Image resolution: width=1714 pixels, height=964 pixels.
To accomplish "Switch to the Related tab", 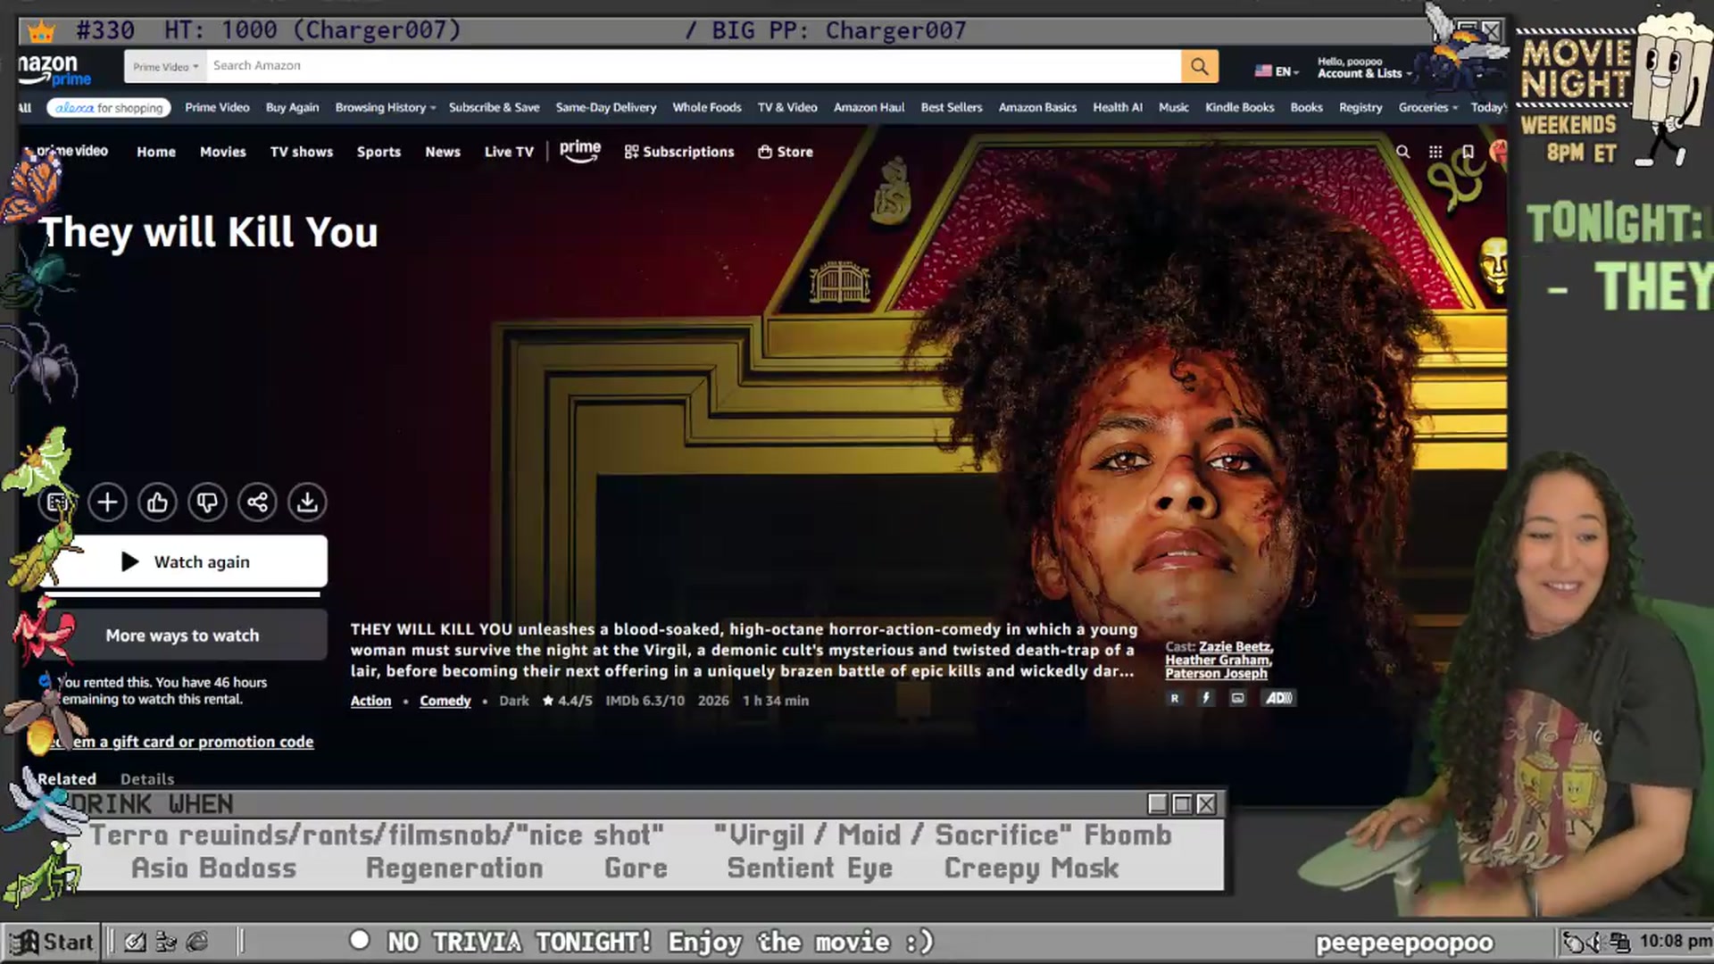I will [66, 778].
